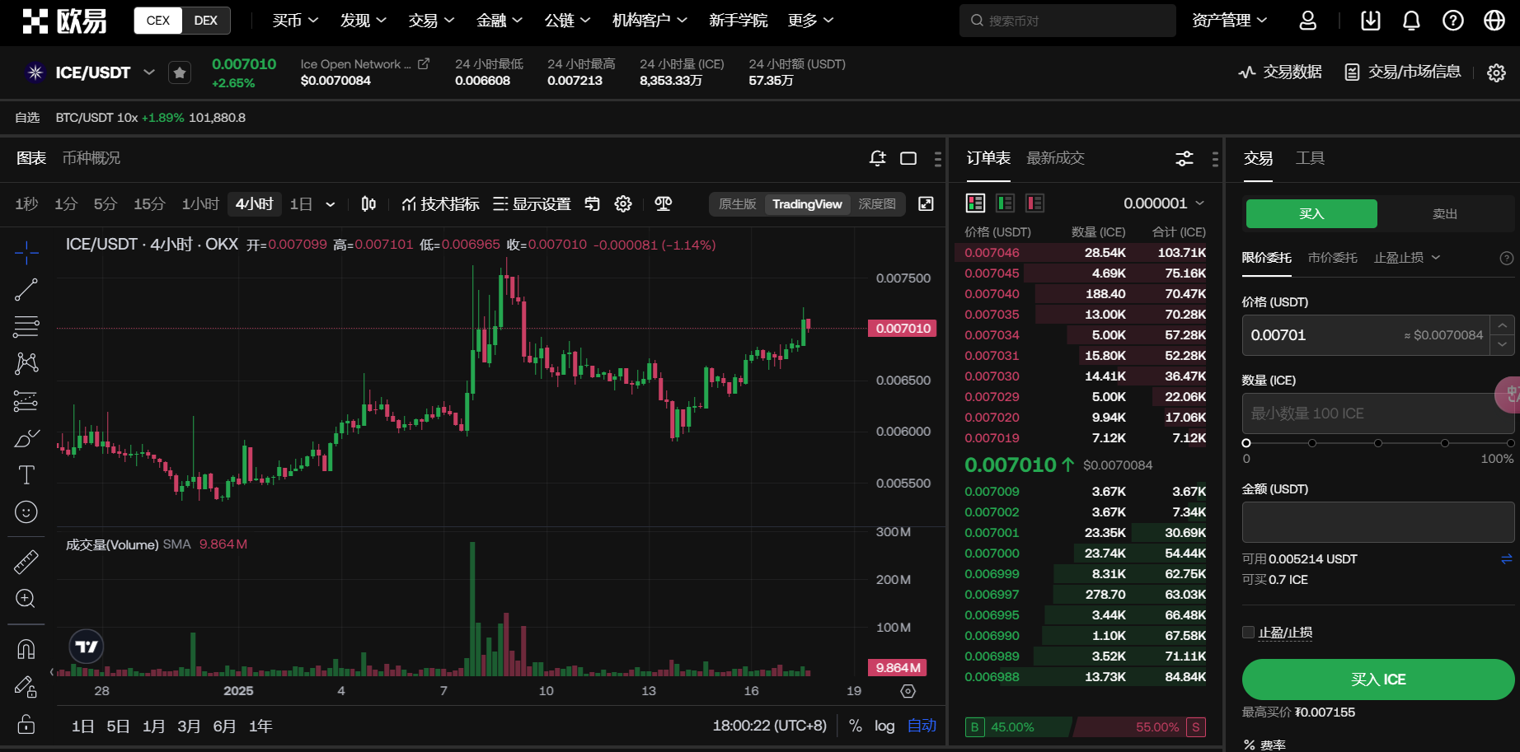Select the 市价委托 order type tab
The width and height of the screenshot is (1520, 752).
point(1332,258)
